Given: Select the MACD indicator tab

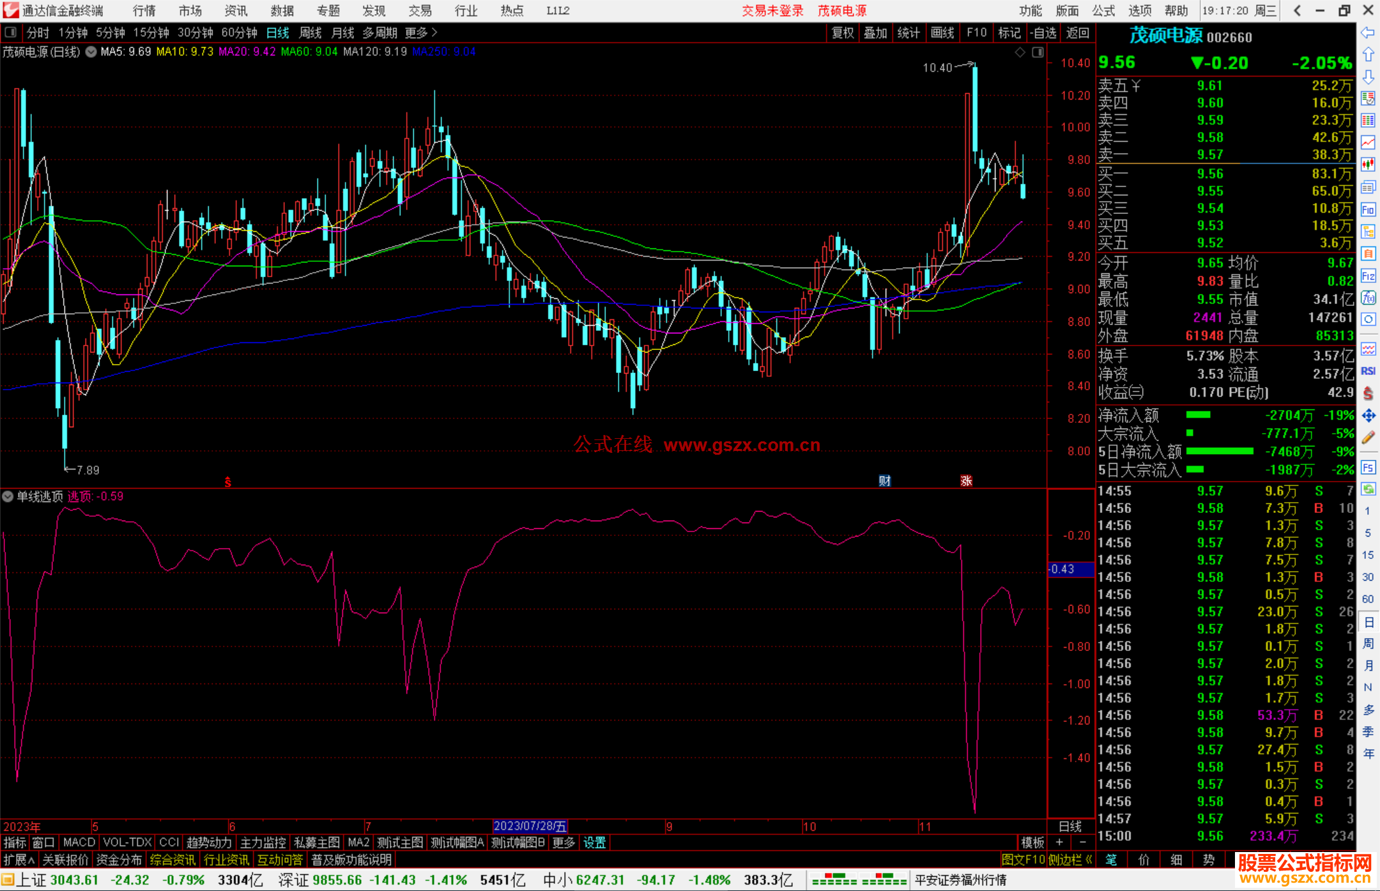Looking at the screenshot, I should coord(79,842).
